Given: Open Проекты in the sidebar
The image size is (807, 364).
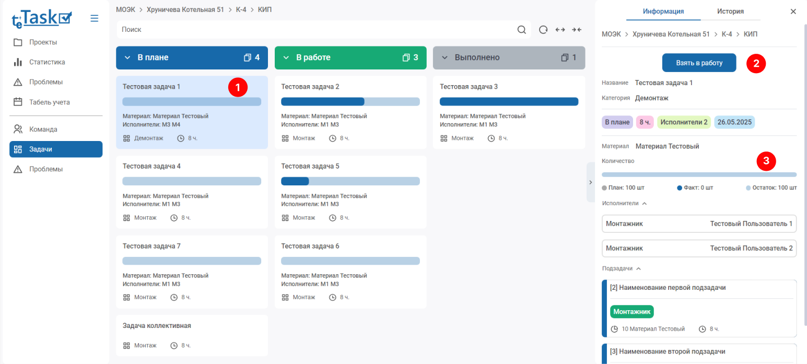Looking at the screenshot, I should pyautogui.click(x=43, y=42).
